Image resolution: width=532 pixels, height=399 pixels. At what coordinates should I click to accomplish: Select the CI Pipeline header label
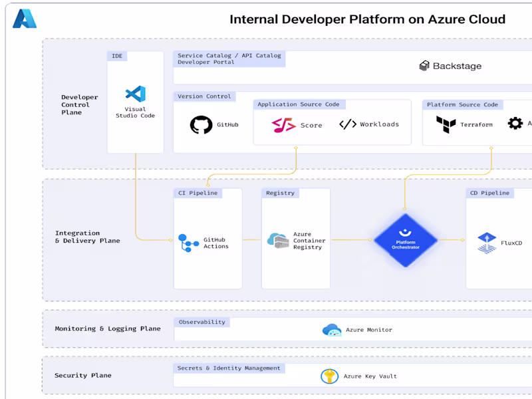(x=196, y=193)
